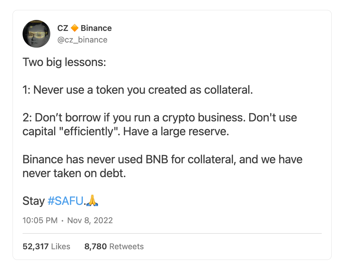Click the word Likes in tweet stats
Viewport: 343px width, 266px height.
tap(61, 247)
